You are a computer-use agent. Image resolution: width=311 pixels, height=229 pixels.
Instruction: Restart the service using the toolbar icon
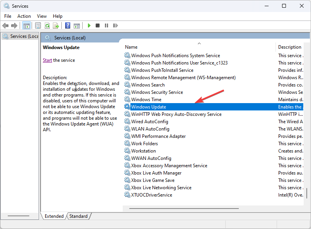115,25
